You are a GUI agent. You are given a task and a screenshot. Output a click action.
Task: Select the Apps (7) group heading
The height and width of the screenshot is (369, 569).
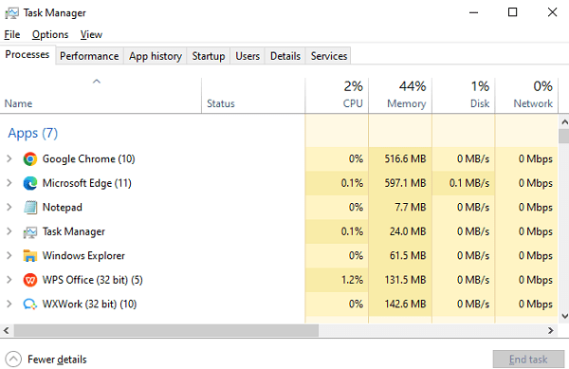pos(33,133)
